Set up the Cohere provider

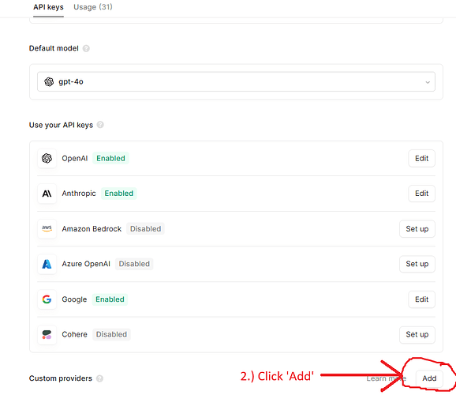(417, 334)
